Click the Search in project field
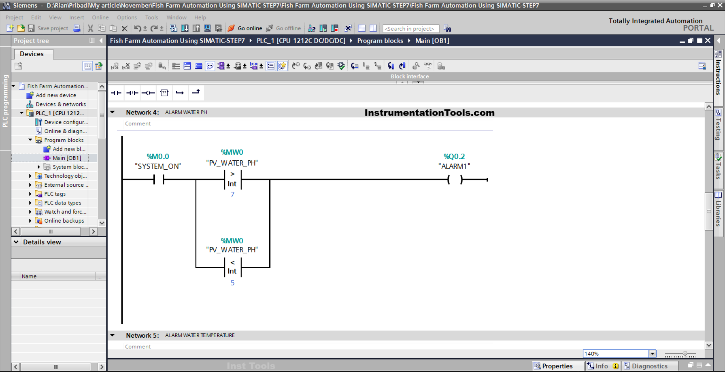The image size is (725, 372). pyautogui.click(x=410, y=29)
